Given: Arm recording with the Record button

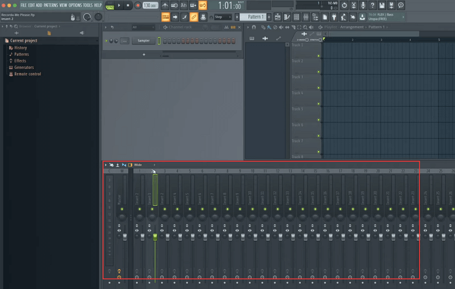Looking at the screenshot, I should (138, 5).
